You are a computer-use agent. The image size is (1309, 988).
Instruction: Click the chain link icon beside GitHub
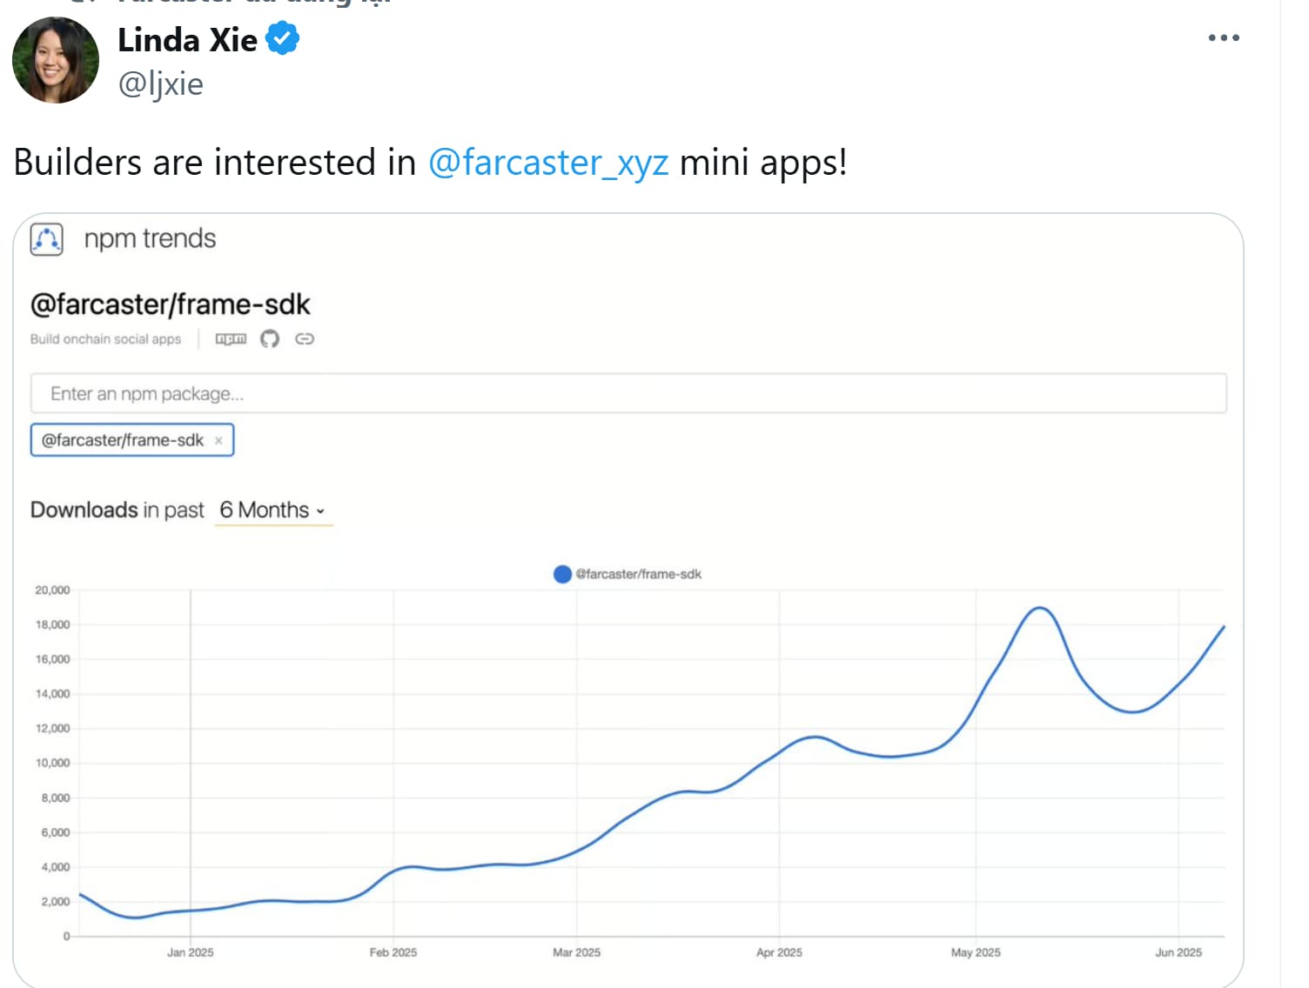click(305, 339)
